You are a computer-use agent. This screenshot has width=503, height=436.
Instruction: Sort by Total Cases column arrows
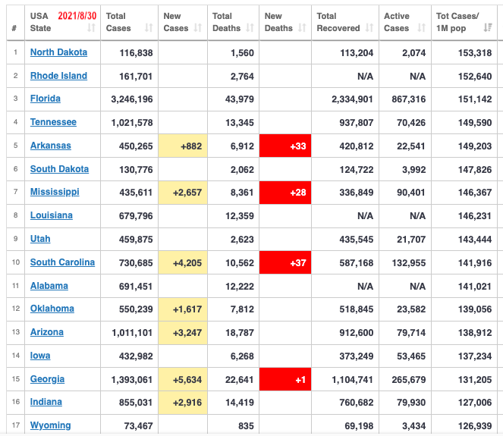point(149,28)
